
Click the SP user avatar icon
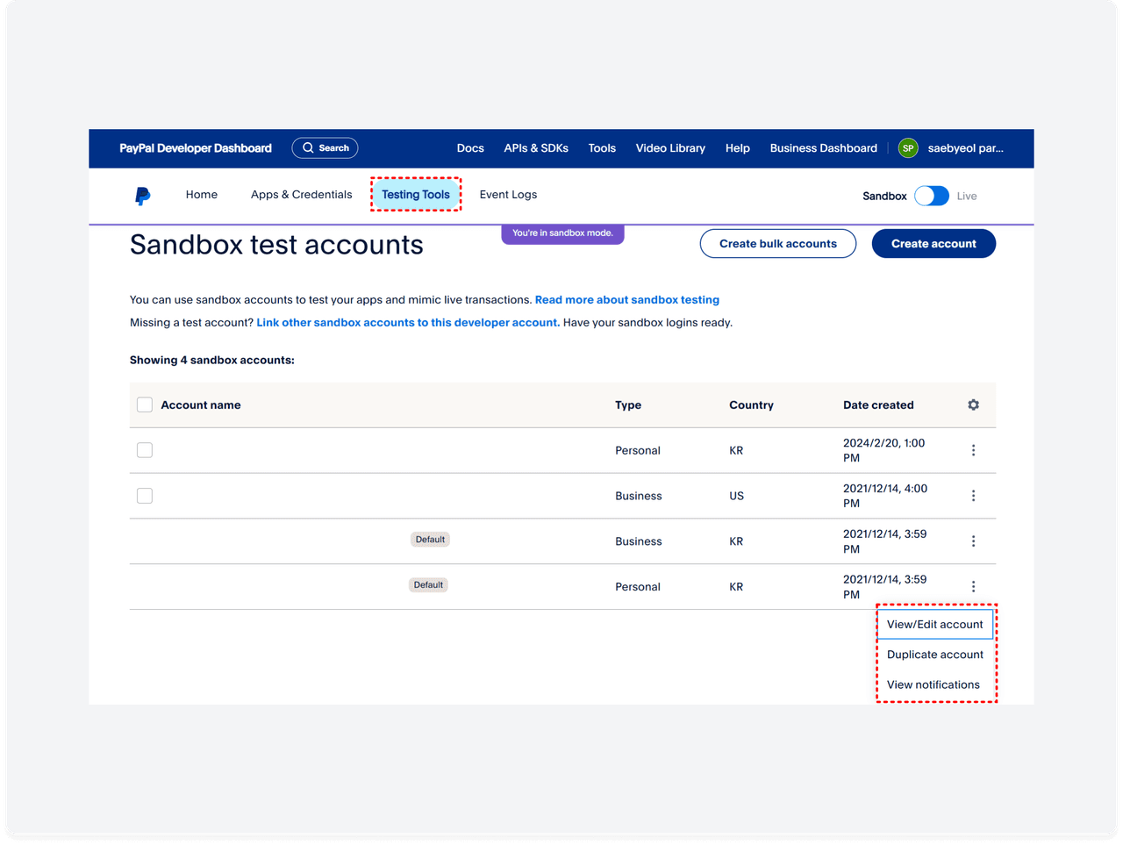[908, 148]
